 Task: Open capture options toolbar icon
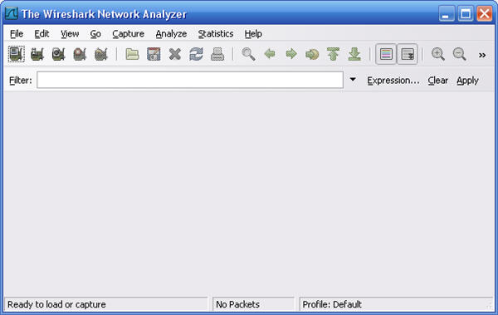(37, 54)
